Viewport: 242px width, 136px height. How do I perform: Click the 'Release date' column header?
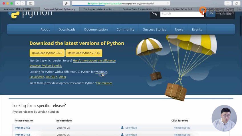[64, 121]
